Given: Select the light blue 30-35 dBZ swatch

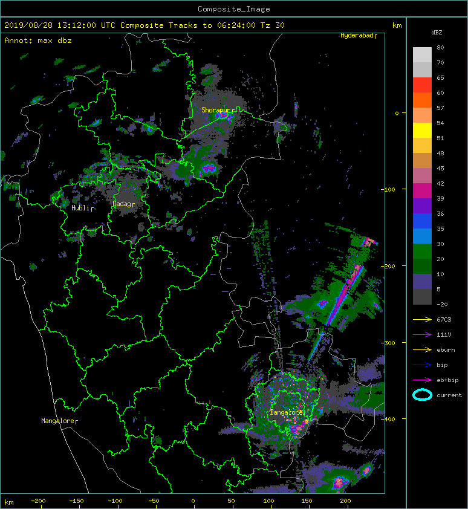Looking at the screenshot, I should pyautogui.click(x=422, y=236).
